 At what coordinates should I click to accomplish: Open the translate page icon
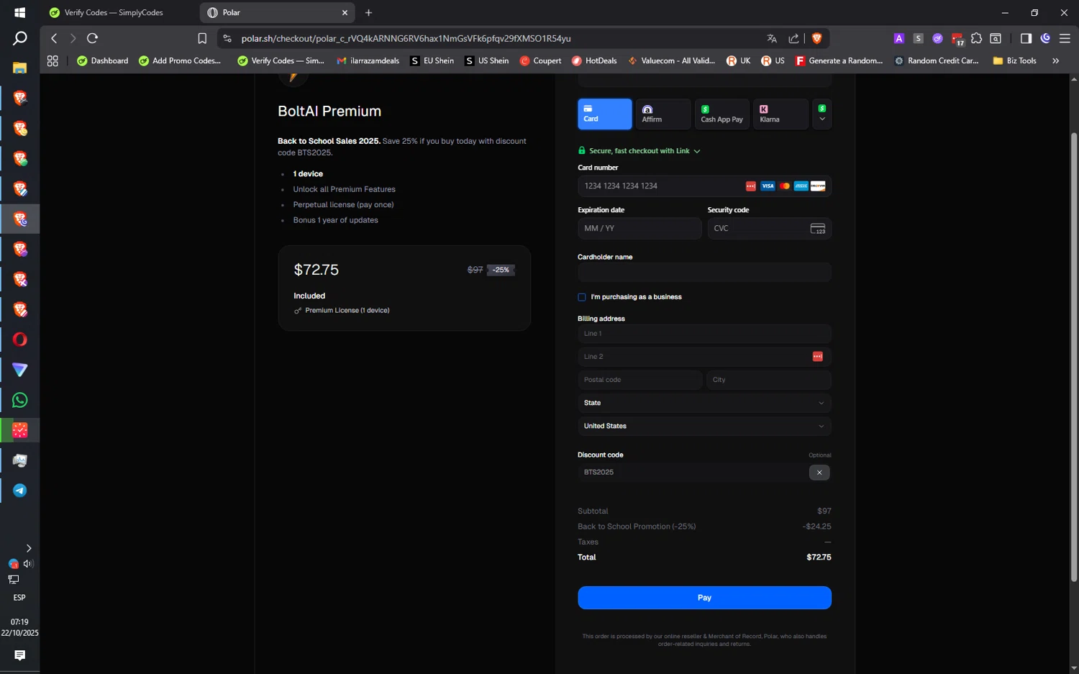click(772, 38)
